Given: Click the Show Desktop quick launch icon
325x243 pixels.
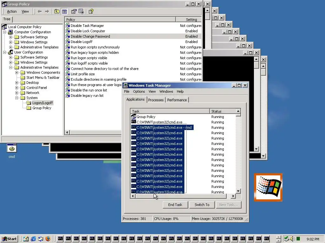Looking at the screenshot, I should pos(26,239).
